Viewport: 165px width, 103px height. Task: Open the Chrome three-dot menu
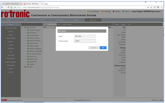coord(161,7)
